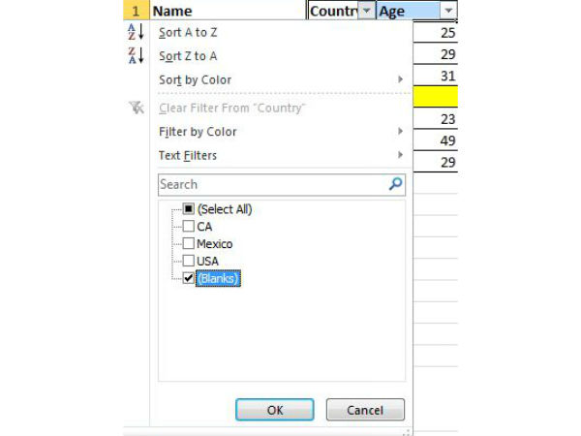Uncheck the (Blanks) checkbox
The height and width of the screenshot is (436, 581).
tap(189, 278)
